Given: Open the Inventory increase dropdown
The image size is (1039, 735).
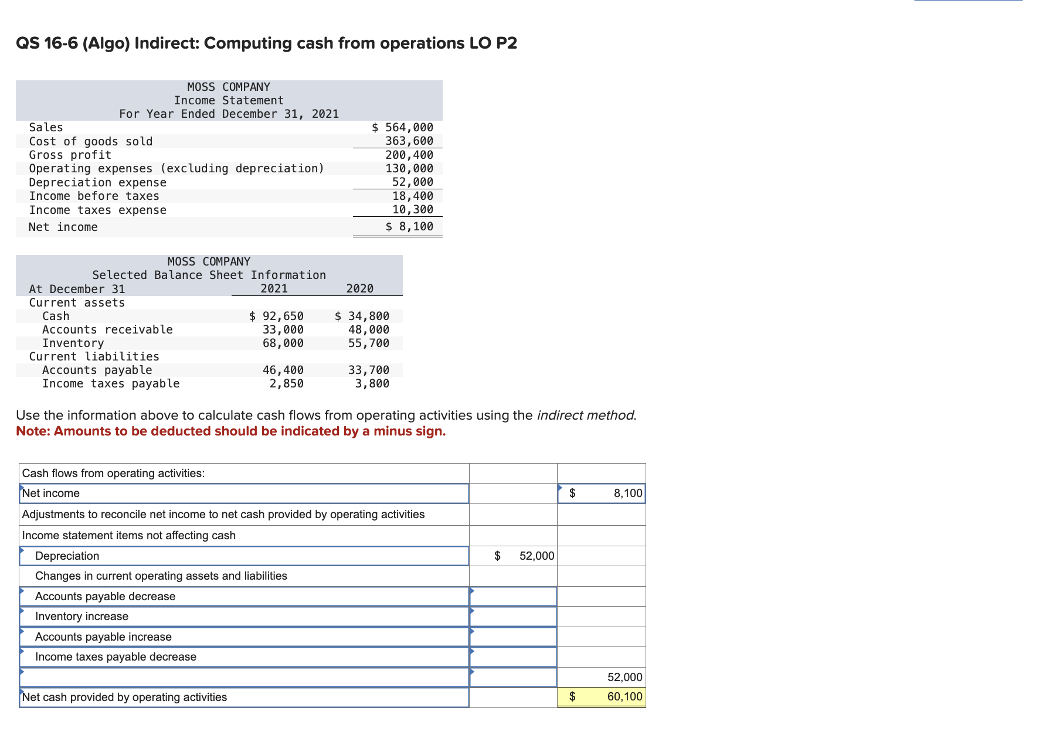Looking at the screenshot, I should click(243, 616).
